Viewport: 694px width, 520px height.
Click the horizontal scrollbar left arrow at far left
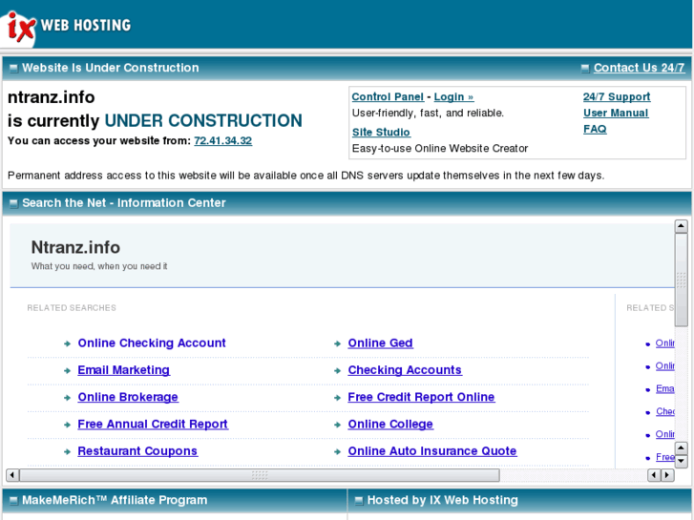(x=12, y=475)
